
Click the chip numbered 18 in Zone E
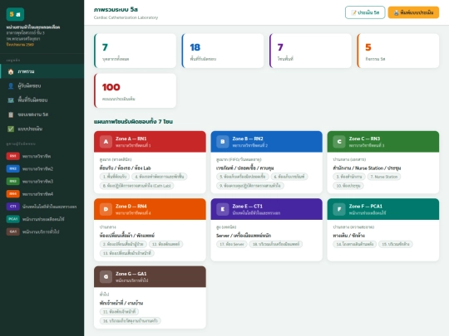[276, 244]
